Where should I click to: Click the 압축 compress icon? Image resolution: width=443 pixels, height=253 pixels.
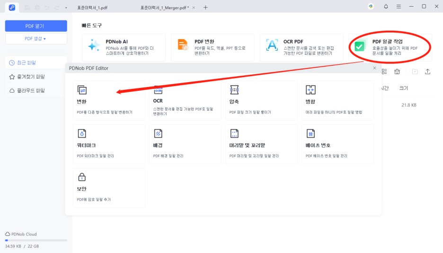(x=234, y=90)
